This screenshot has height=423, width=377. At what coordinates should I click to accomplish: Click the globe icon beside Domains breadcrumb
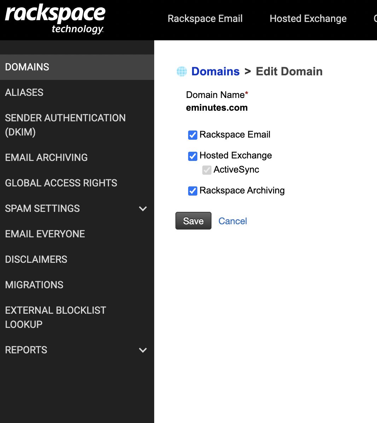tap(182, 71)
